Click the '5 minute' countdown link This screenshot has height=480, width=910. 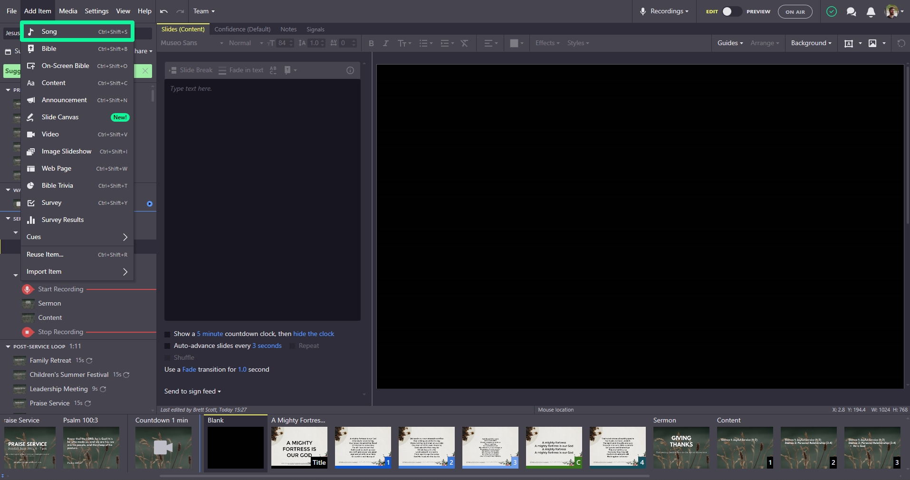click(210, 334)
